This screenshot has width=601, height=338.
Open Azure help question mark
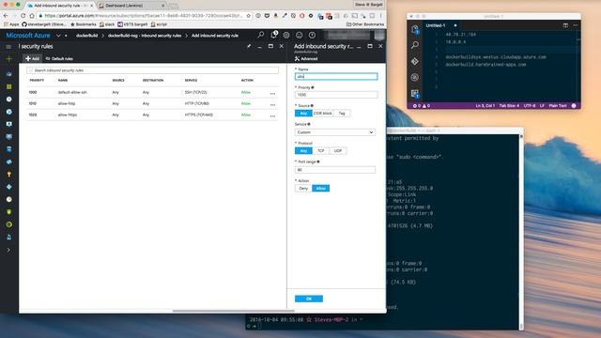click(312, 35)
